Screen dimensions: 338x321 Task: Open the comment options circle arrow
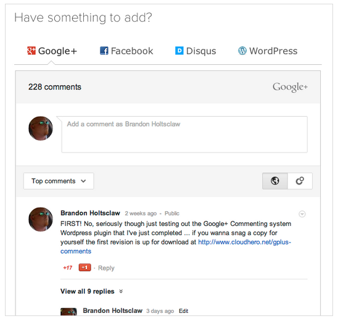pos(302,214)
